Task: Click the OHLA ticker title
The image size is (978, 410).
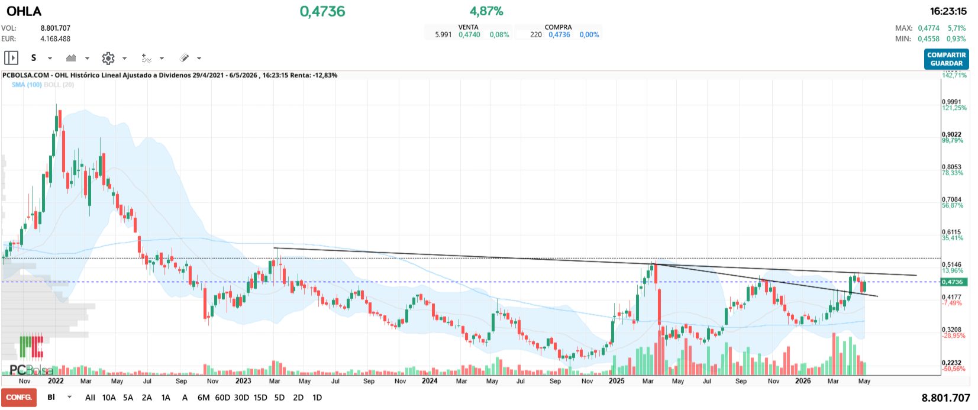Action: 24,11
